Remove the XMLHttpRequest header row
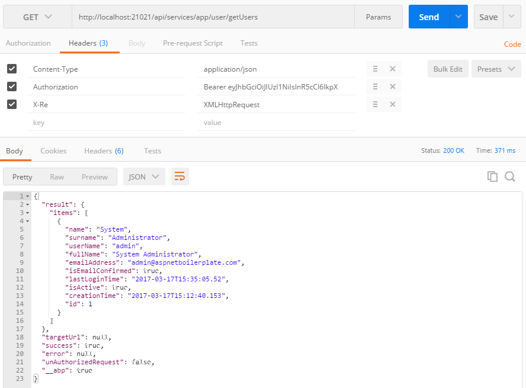This screenshot has height=388, width=526. point(393,104)
